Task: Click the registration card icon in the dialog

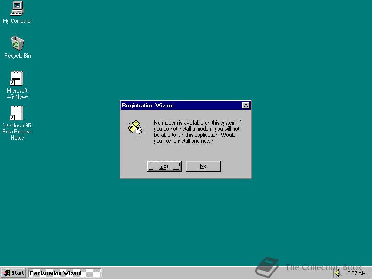Action: click(x=135, y=127)
